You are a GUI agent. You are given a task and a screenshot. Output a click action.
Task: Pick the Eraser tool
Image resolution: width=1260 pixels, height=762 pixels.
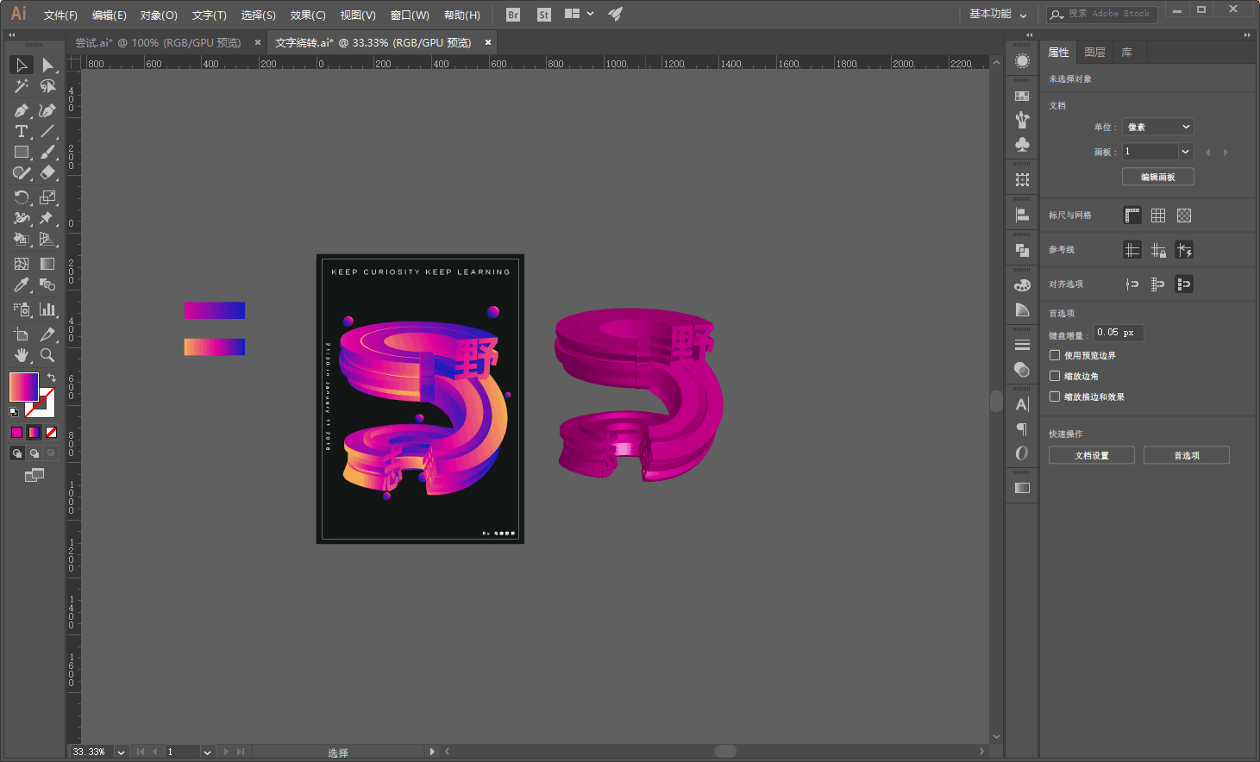[47, 172]
